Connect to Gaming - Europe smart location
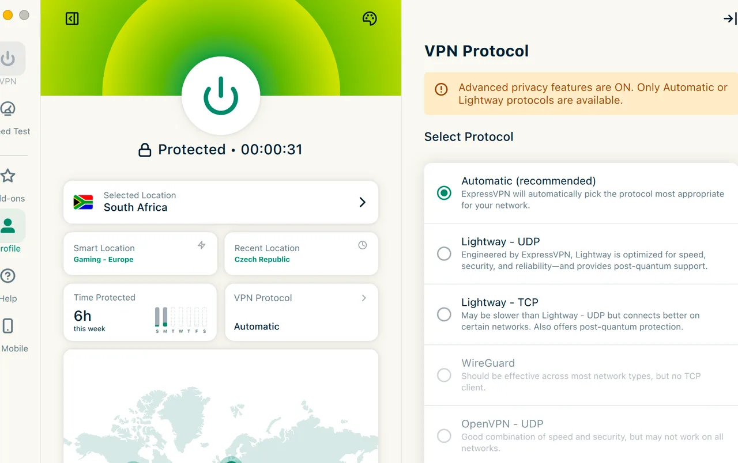This screenshot has width=738, height=463. (x=140, y=253)
